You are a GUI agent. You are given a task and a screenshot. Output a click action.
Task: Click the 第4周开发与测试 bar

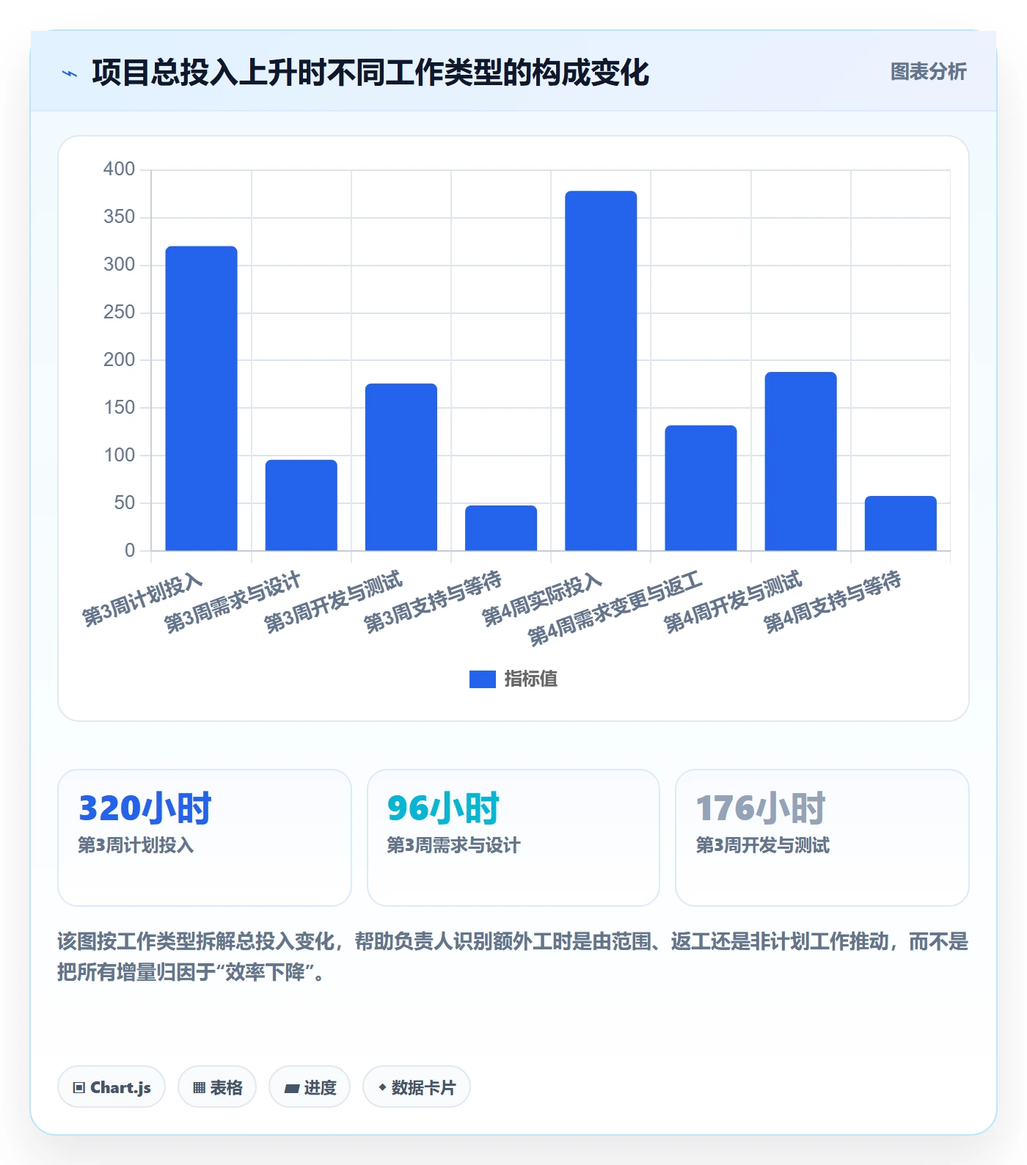tap(801, 461)
